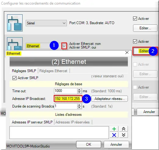Increase the Time out value with the up arrow
Image resolution: width=159 pixels, height=150 pixels.
pos(79,90)
